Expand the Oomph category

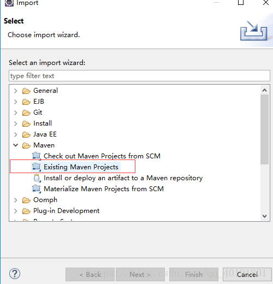(x=16, y=200)
